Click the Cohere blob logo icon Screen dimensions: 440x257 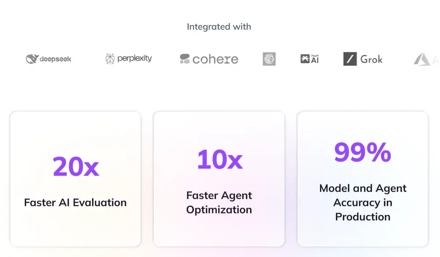click(185, 59)
